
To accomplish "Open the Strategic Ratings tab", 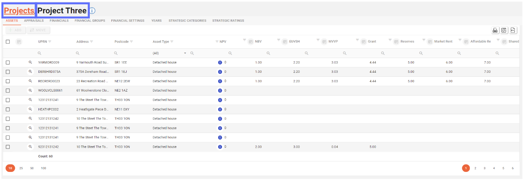I will [228, 21].
